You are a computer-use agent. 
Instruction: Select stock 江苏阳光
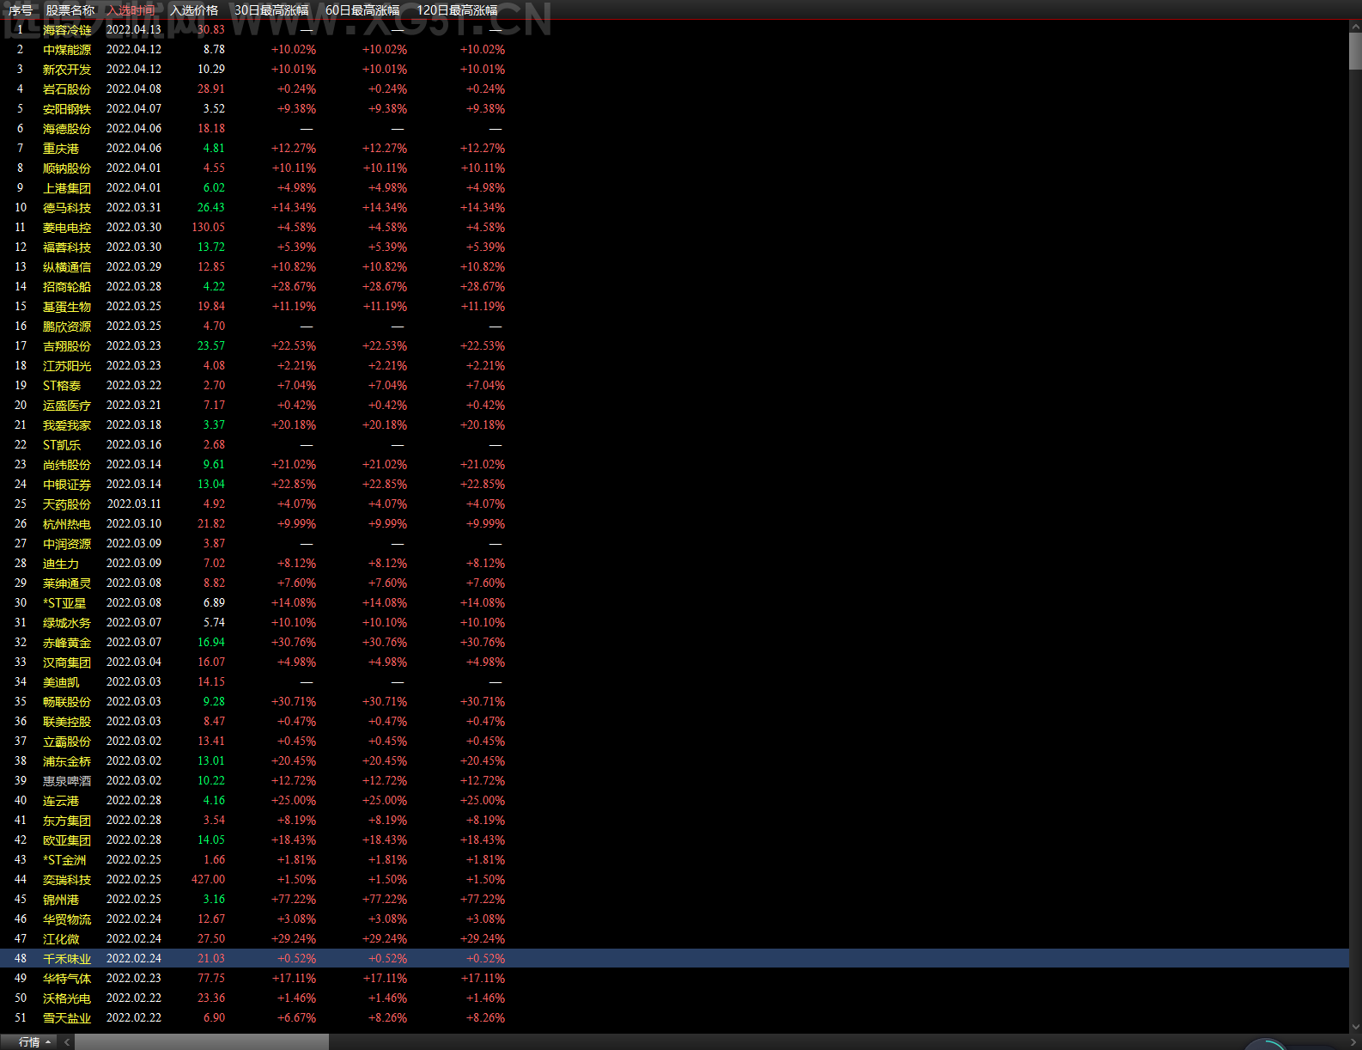(67, 366)
